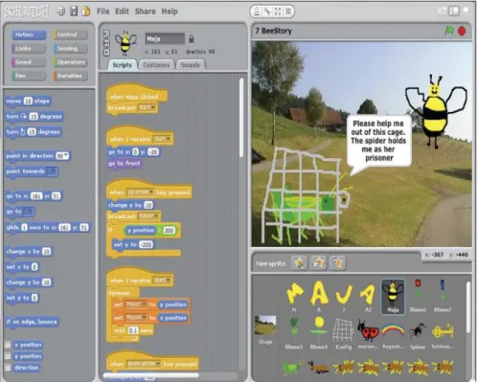Open the File menu

(103, 11)
